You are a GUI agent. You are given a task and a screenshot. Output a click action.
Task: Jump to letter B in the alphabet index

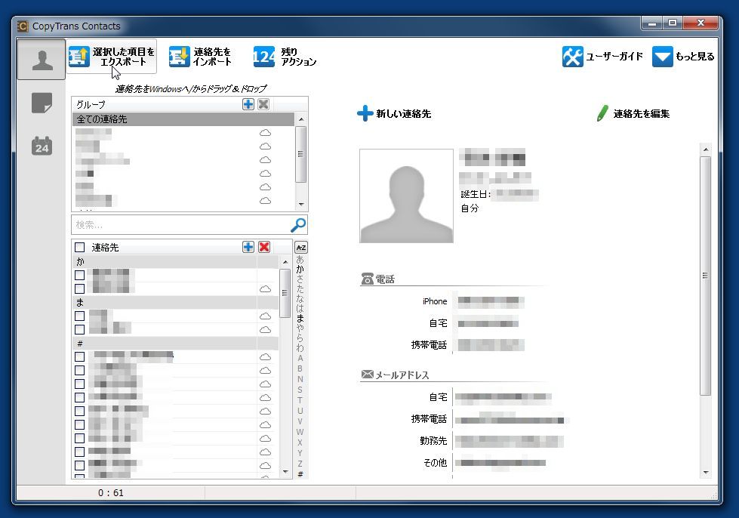[x=300, y=368]
